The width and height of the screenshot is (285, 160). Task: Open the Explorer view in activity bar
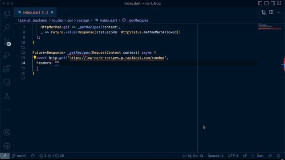[x=7, y=14]
